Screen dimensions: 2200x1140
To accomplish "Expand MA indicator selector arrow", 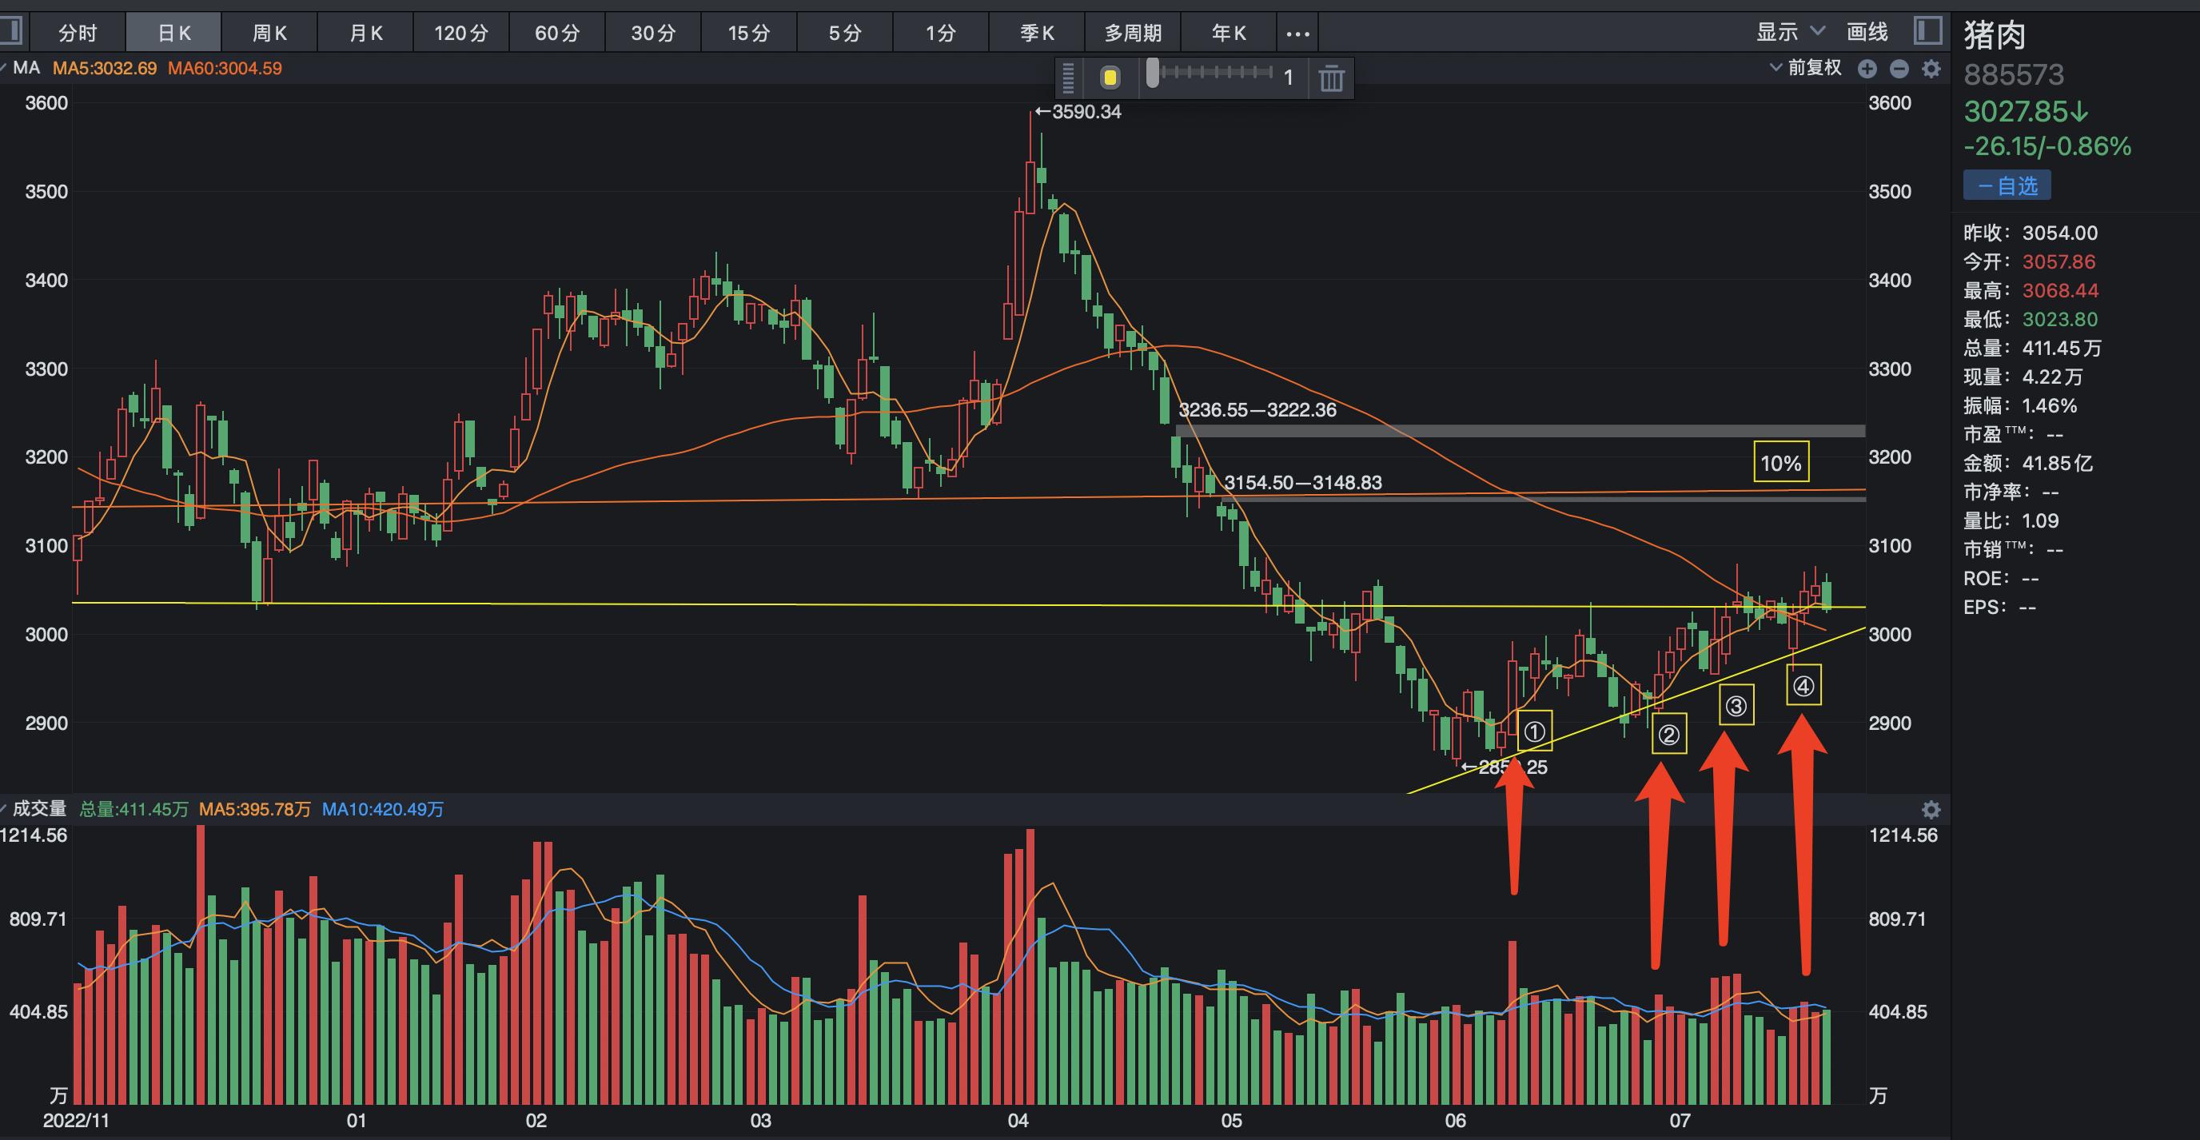I will pyautogui.click(x=5, y=67).
